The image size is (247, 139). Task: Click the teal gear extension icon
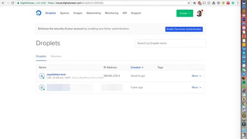[x=233, y=3]
